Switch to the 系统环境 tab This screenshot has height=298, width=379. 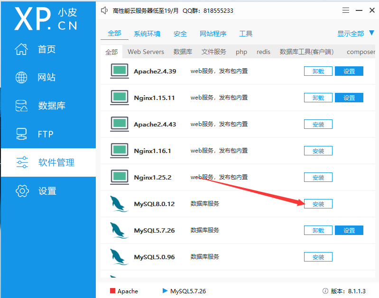tap(147, 34)
